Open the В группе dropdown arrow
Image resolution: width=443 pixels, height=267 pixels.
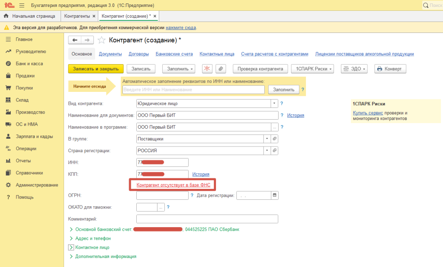point(267,139)
